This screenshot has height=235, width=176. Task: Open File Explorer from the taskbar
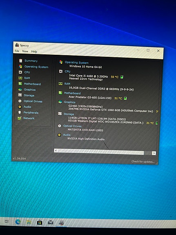tap(29, 222)
